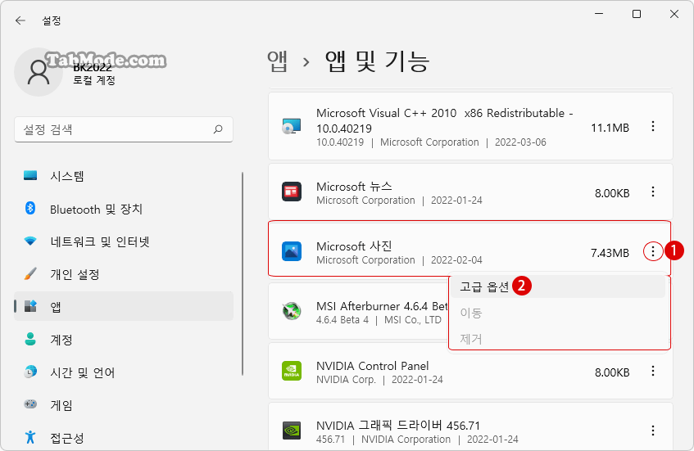This screenshot has height=451, width=694.
Task: Click the 로컬 계정 account label
Action: pyautogui.click(x=94, y=80)
